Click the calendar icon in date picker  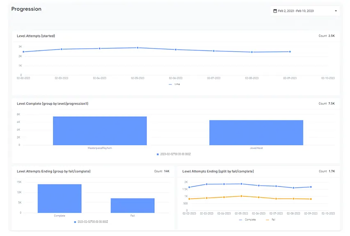(275, 11)
